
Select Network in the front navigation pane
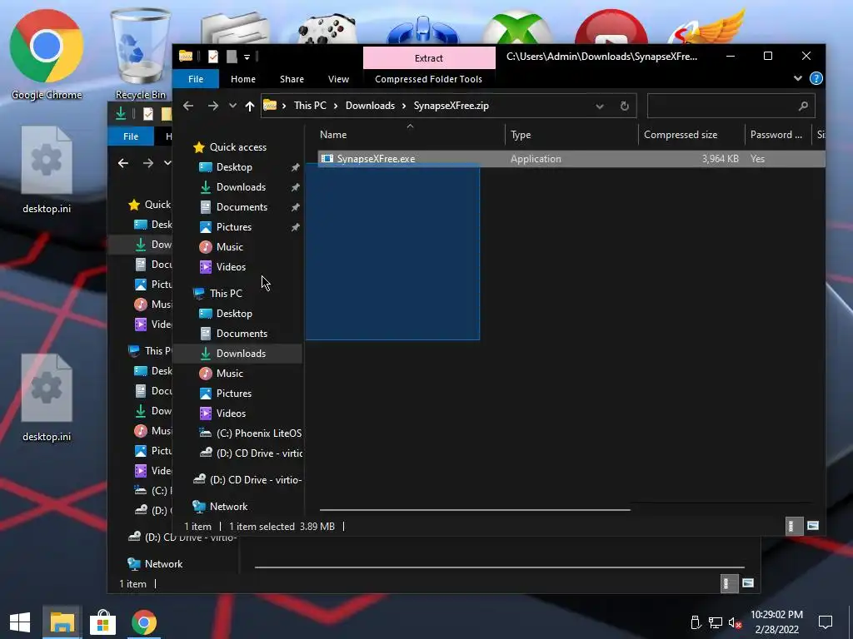[x=228, y=507]
